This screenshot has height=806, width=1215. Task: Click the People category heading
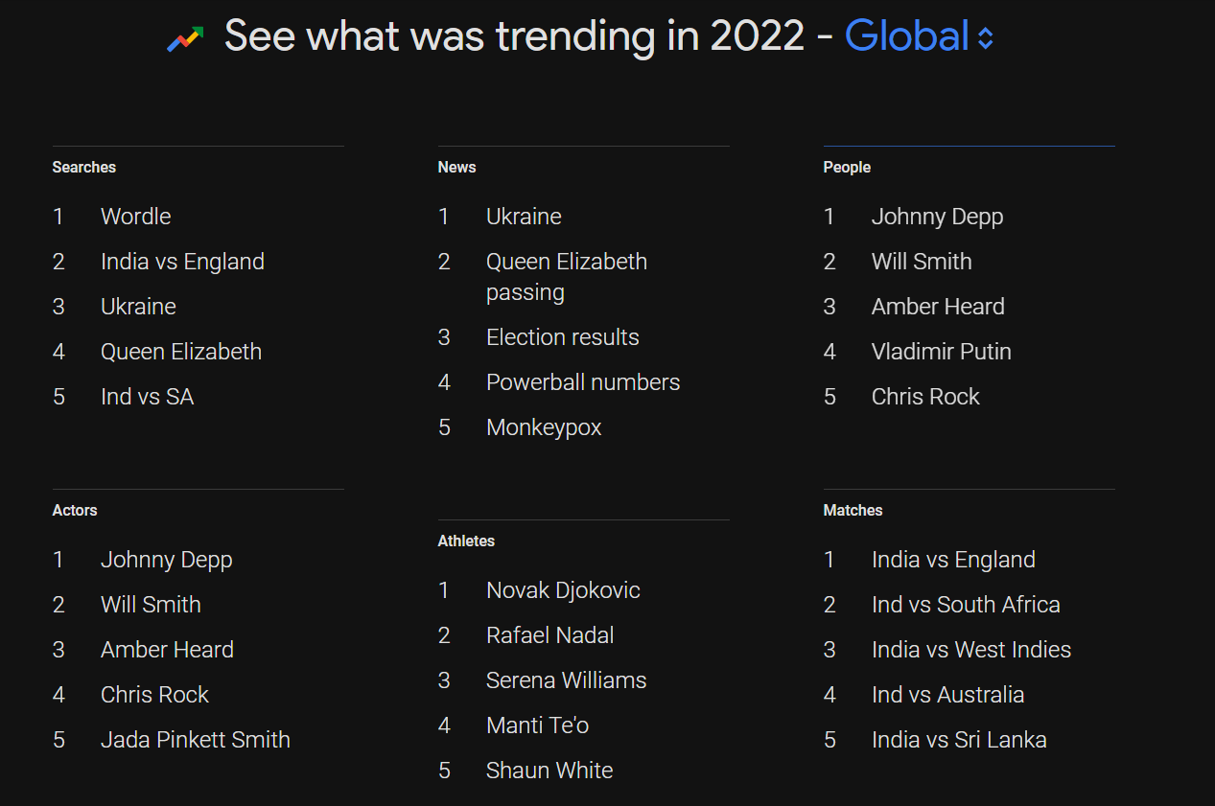click(x=847, y=168)
